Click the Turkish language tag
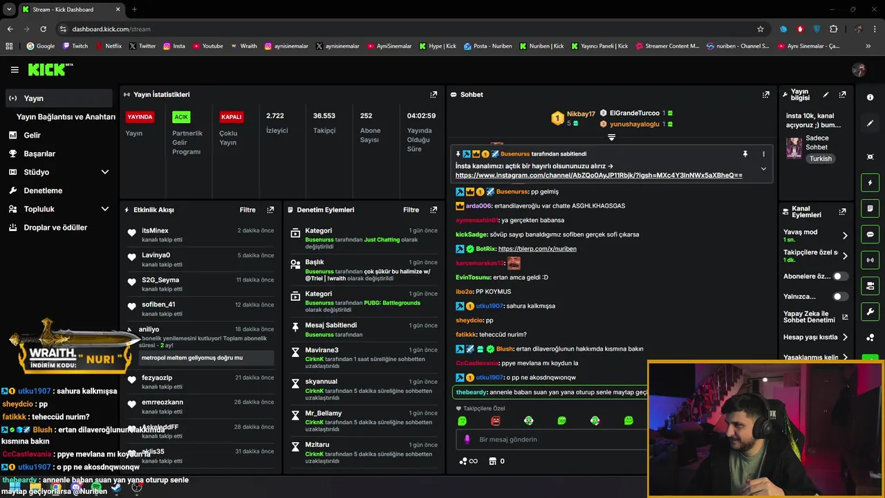The width and height of the screenshot is (885, 498). (821, 158)
